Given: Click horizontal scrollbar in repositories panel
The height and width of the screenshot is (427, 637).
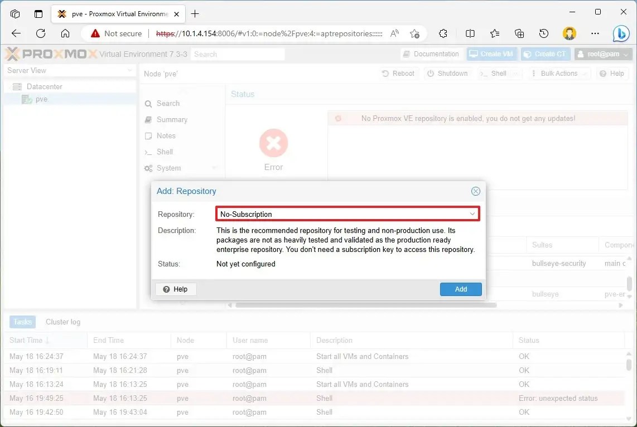Looking at the screenshot, I should tap(365, 305).
